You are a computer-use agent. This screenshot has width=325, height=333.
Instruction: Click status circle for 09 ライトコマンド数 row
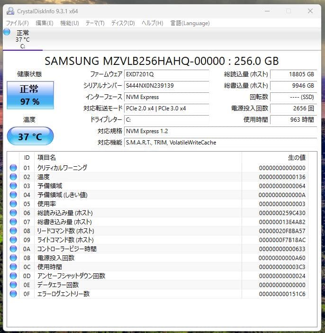point(13,240)
